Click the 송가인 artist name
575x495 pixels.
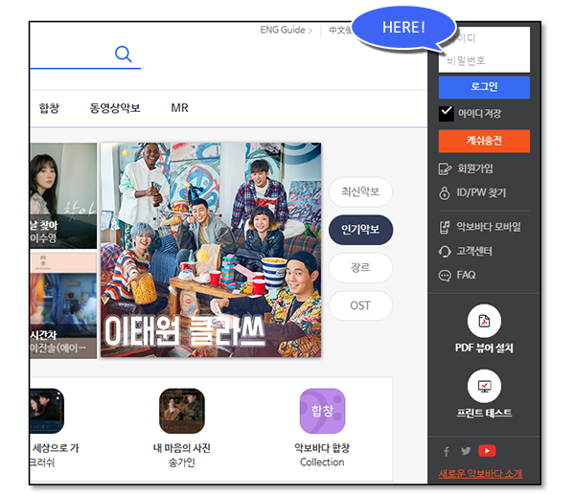click(x=182, y=462)
